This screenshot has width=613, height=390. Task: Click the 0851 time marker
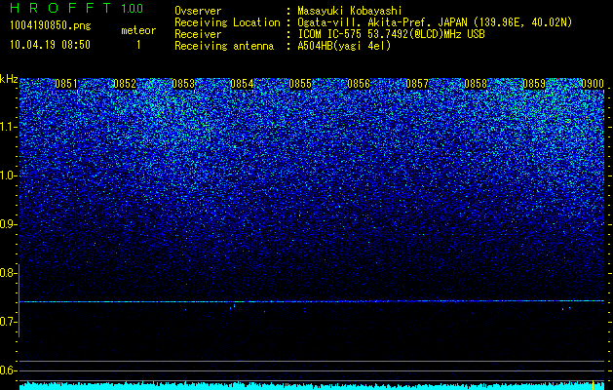coord(66,84)
